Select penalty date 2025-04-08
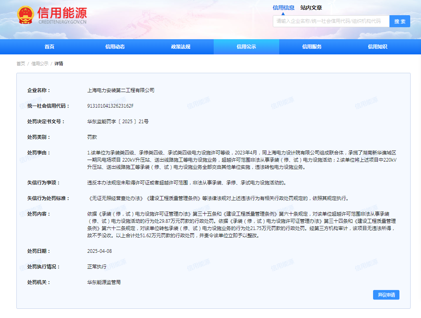The image size is (421, 318). pos(99,251)
